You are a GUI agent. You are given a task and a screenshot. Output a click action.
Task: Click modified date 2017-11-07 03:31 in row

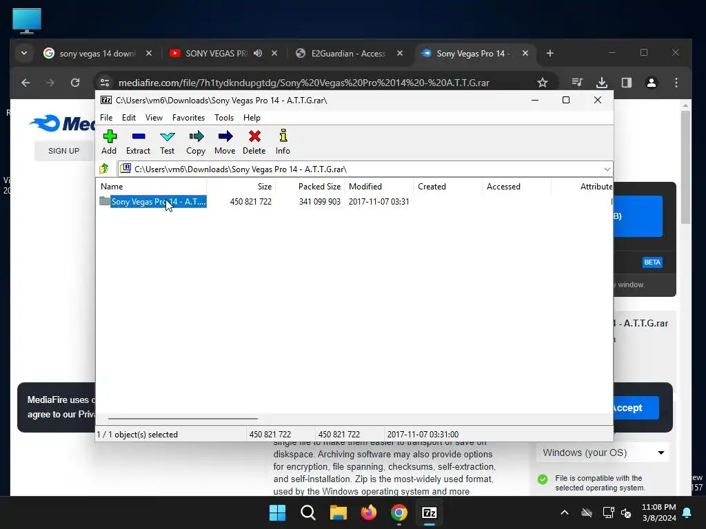379,202
